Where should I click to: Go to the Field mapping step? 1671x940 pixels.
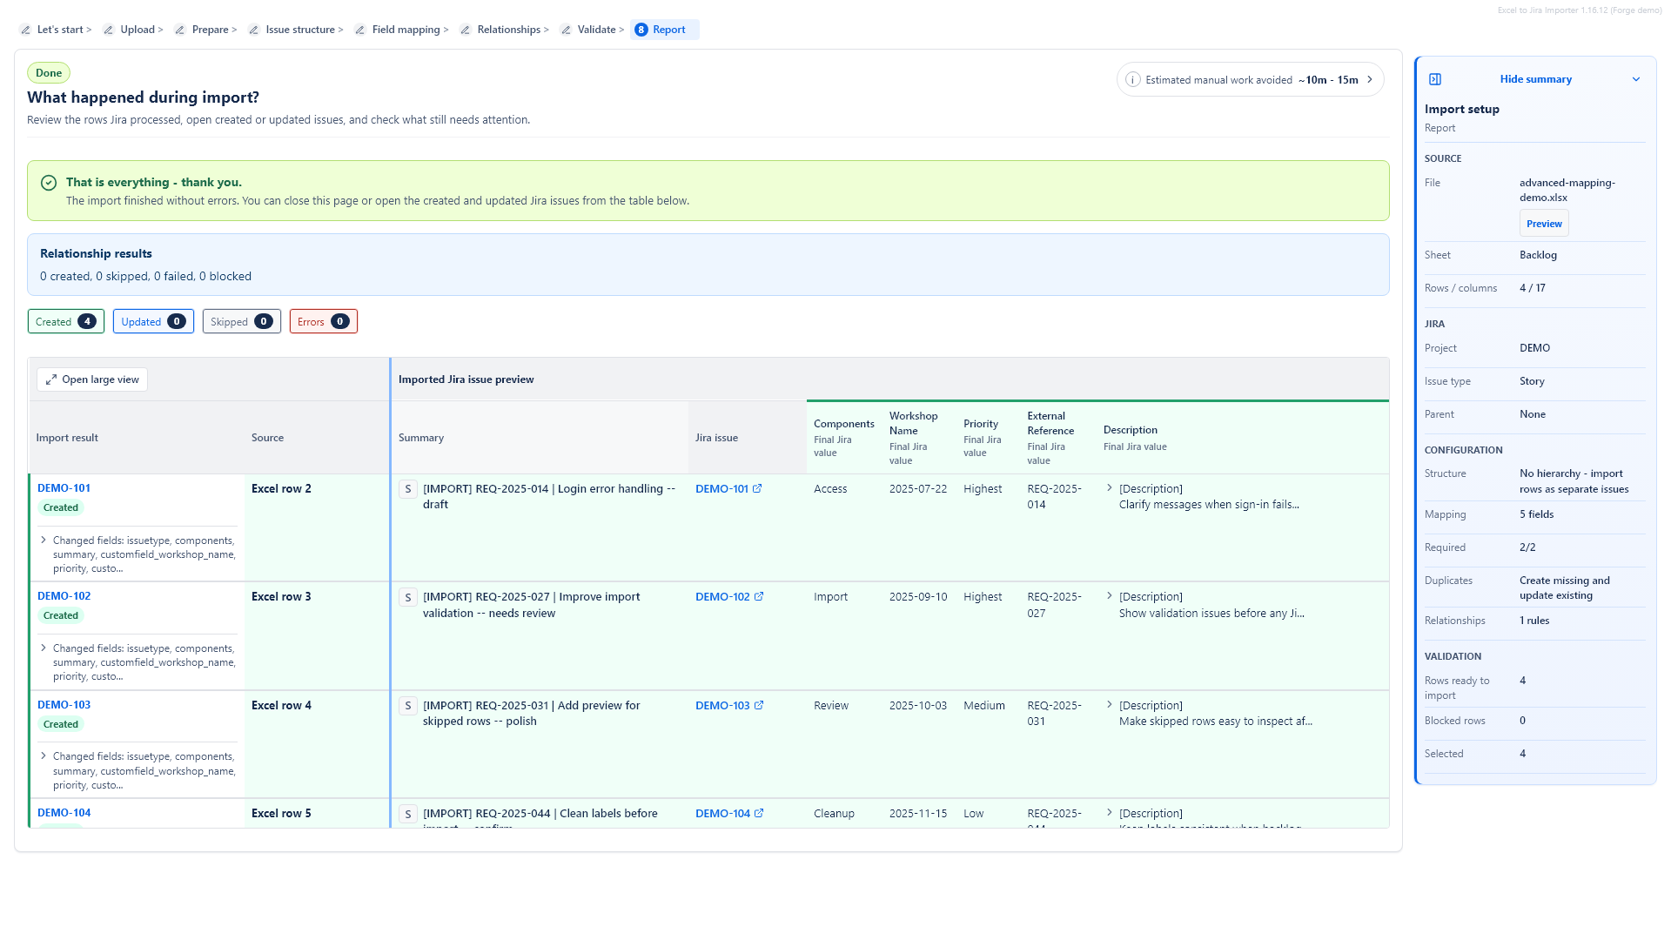(406, 30)
